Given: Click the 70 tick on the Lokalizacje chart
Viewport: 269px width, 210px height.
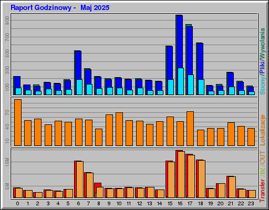Looking at the screenshot, I should coord(7,113).
